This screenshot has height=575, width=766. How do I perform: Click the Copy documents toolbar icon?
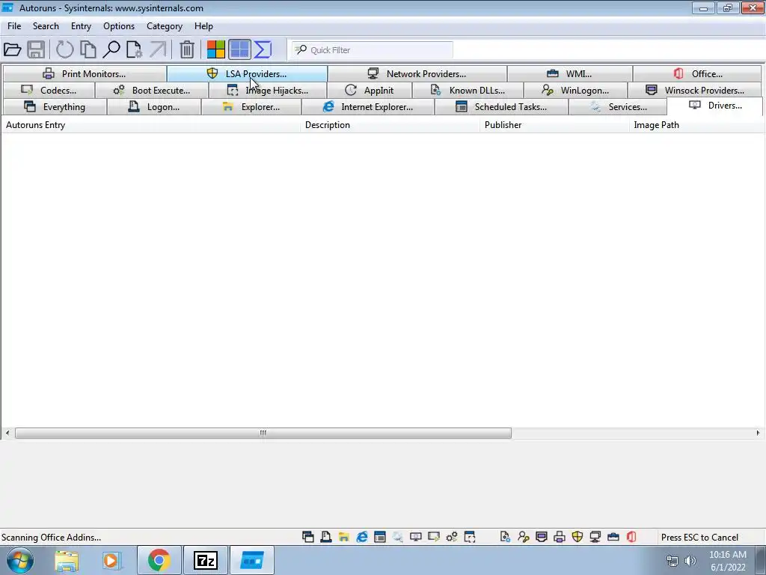pyautogui.click(x=88, y=49)
